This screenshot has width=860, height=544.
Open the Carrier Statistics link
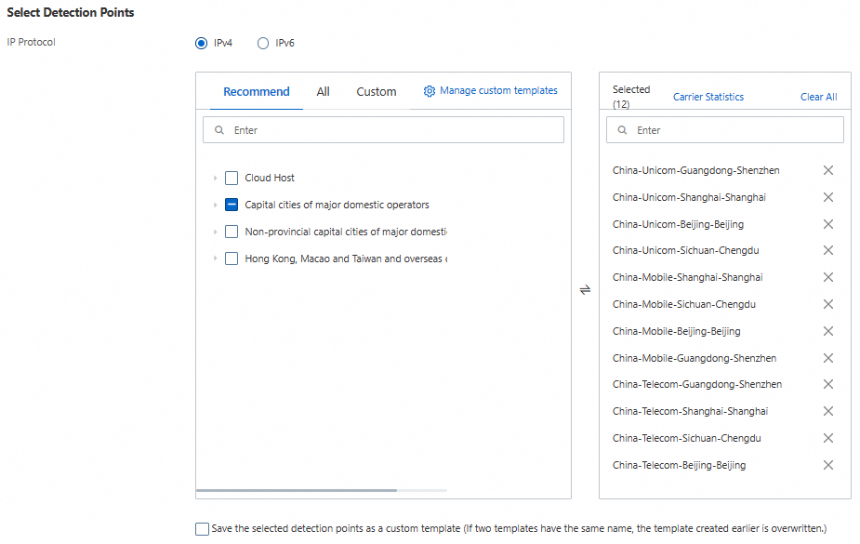pyautogui.click(x=708, y=97)
